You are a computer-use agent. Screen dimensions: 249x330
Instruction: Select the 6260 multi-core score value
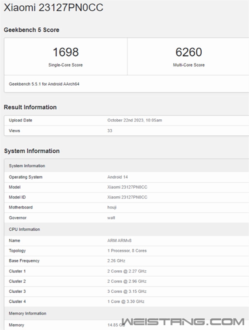point(189,52)
